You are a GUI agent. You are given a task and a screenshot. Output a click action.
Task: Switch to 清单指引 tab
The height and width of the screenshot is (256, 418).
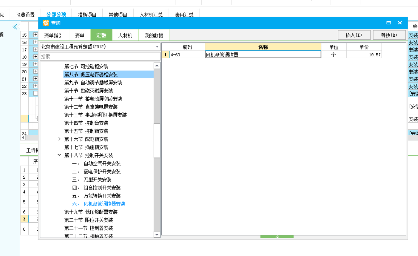54,35
